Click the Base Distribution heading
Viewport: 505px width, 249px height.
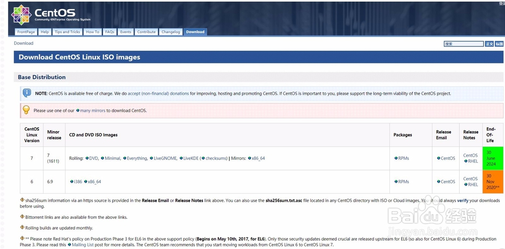(x=41, y=77)
